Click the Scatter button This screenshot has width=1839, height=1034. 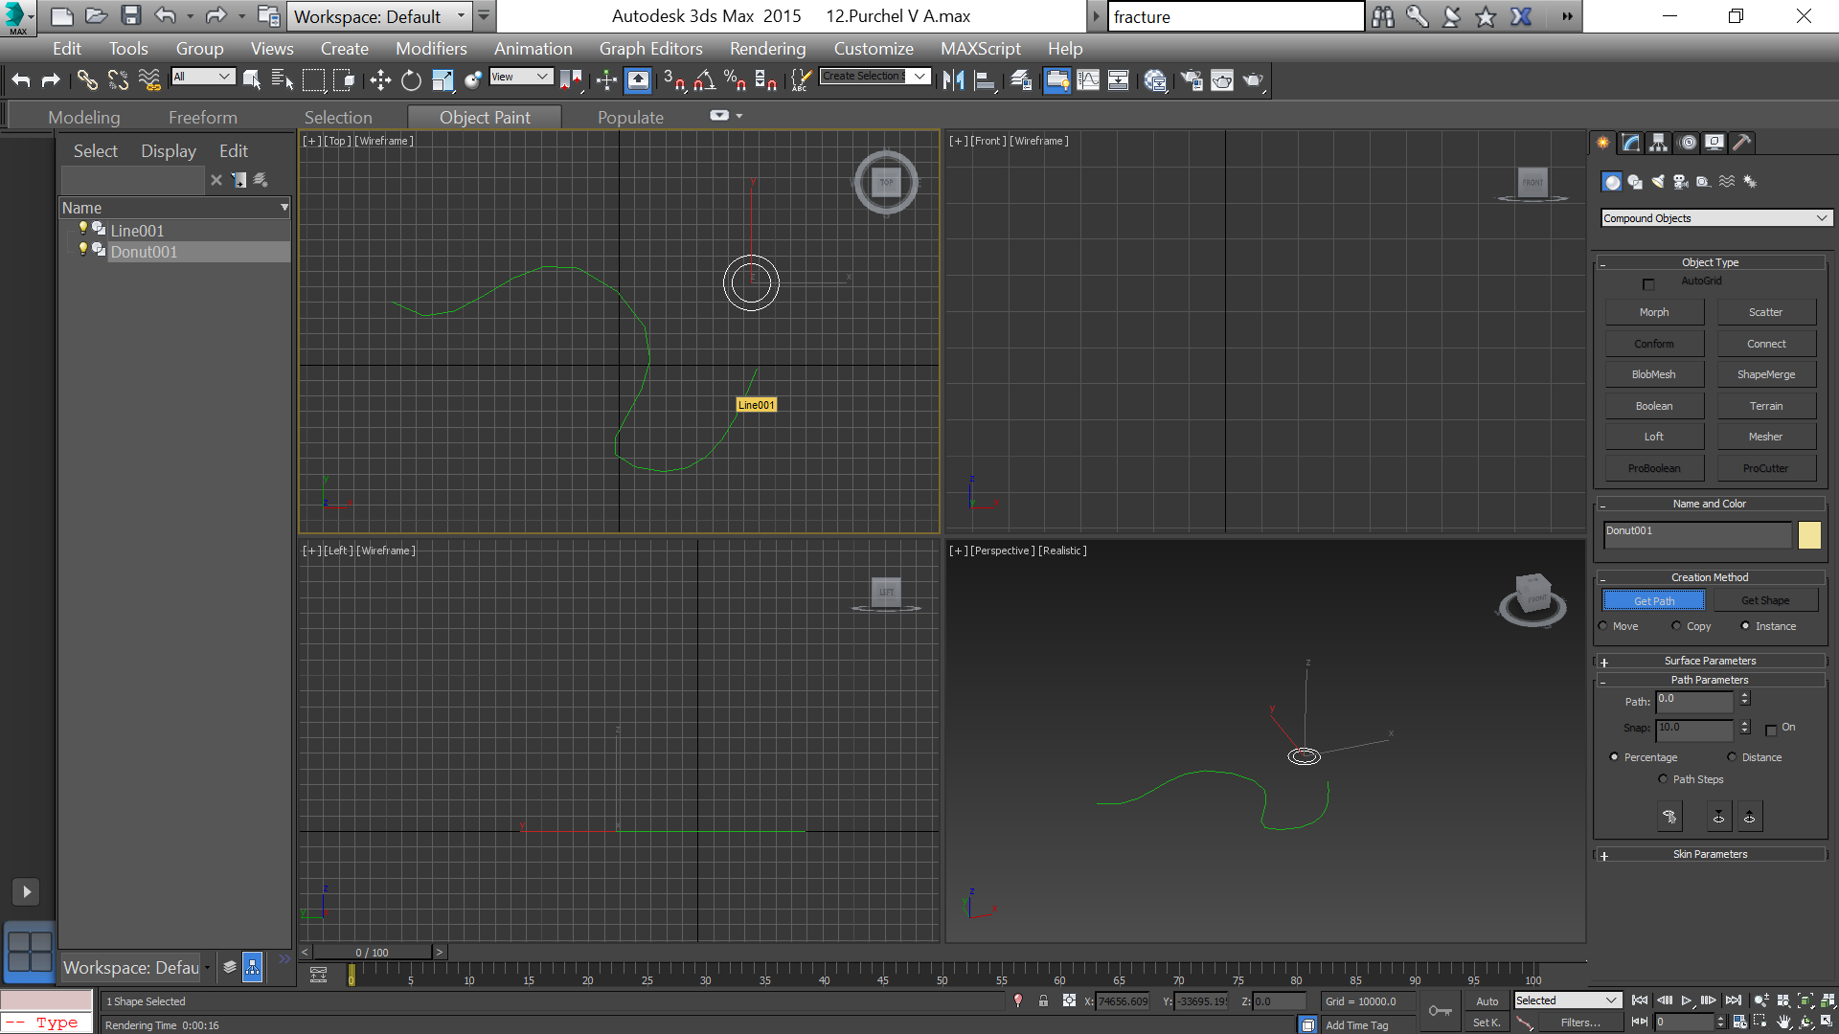(x=1765, y=312)
